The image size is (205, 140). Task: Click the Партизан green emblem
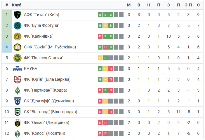[x=18, y=90]
